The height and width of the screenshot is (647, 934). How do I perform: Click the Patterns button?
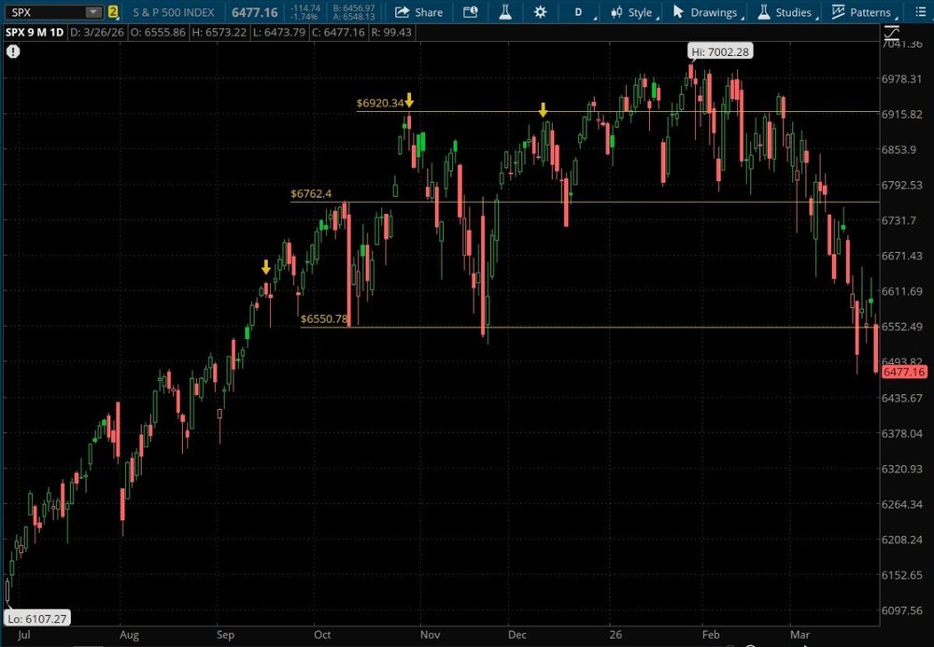(861, 12)
